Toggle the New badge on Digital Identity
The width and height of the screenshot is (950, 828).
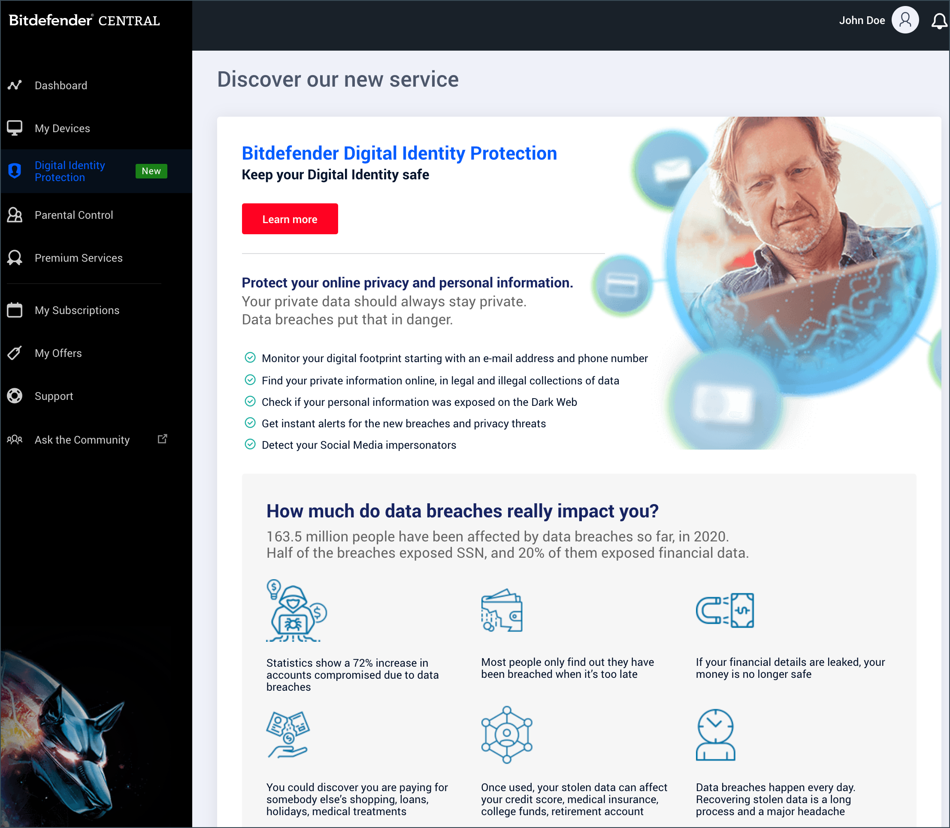point(152,170)
